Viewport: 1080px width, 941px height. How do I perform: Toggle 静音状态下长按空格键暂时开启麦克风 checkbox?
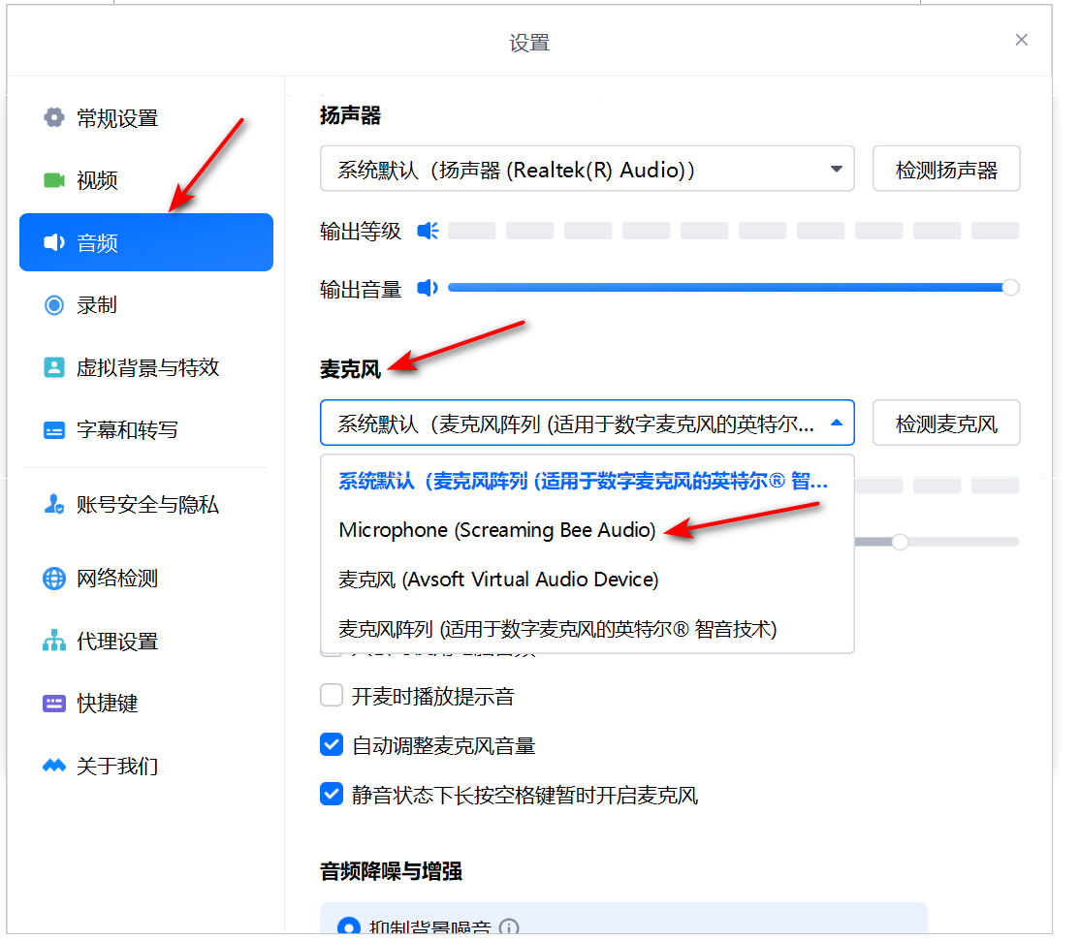[x=332, y=796]
